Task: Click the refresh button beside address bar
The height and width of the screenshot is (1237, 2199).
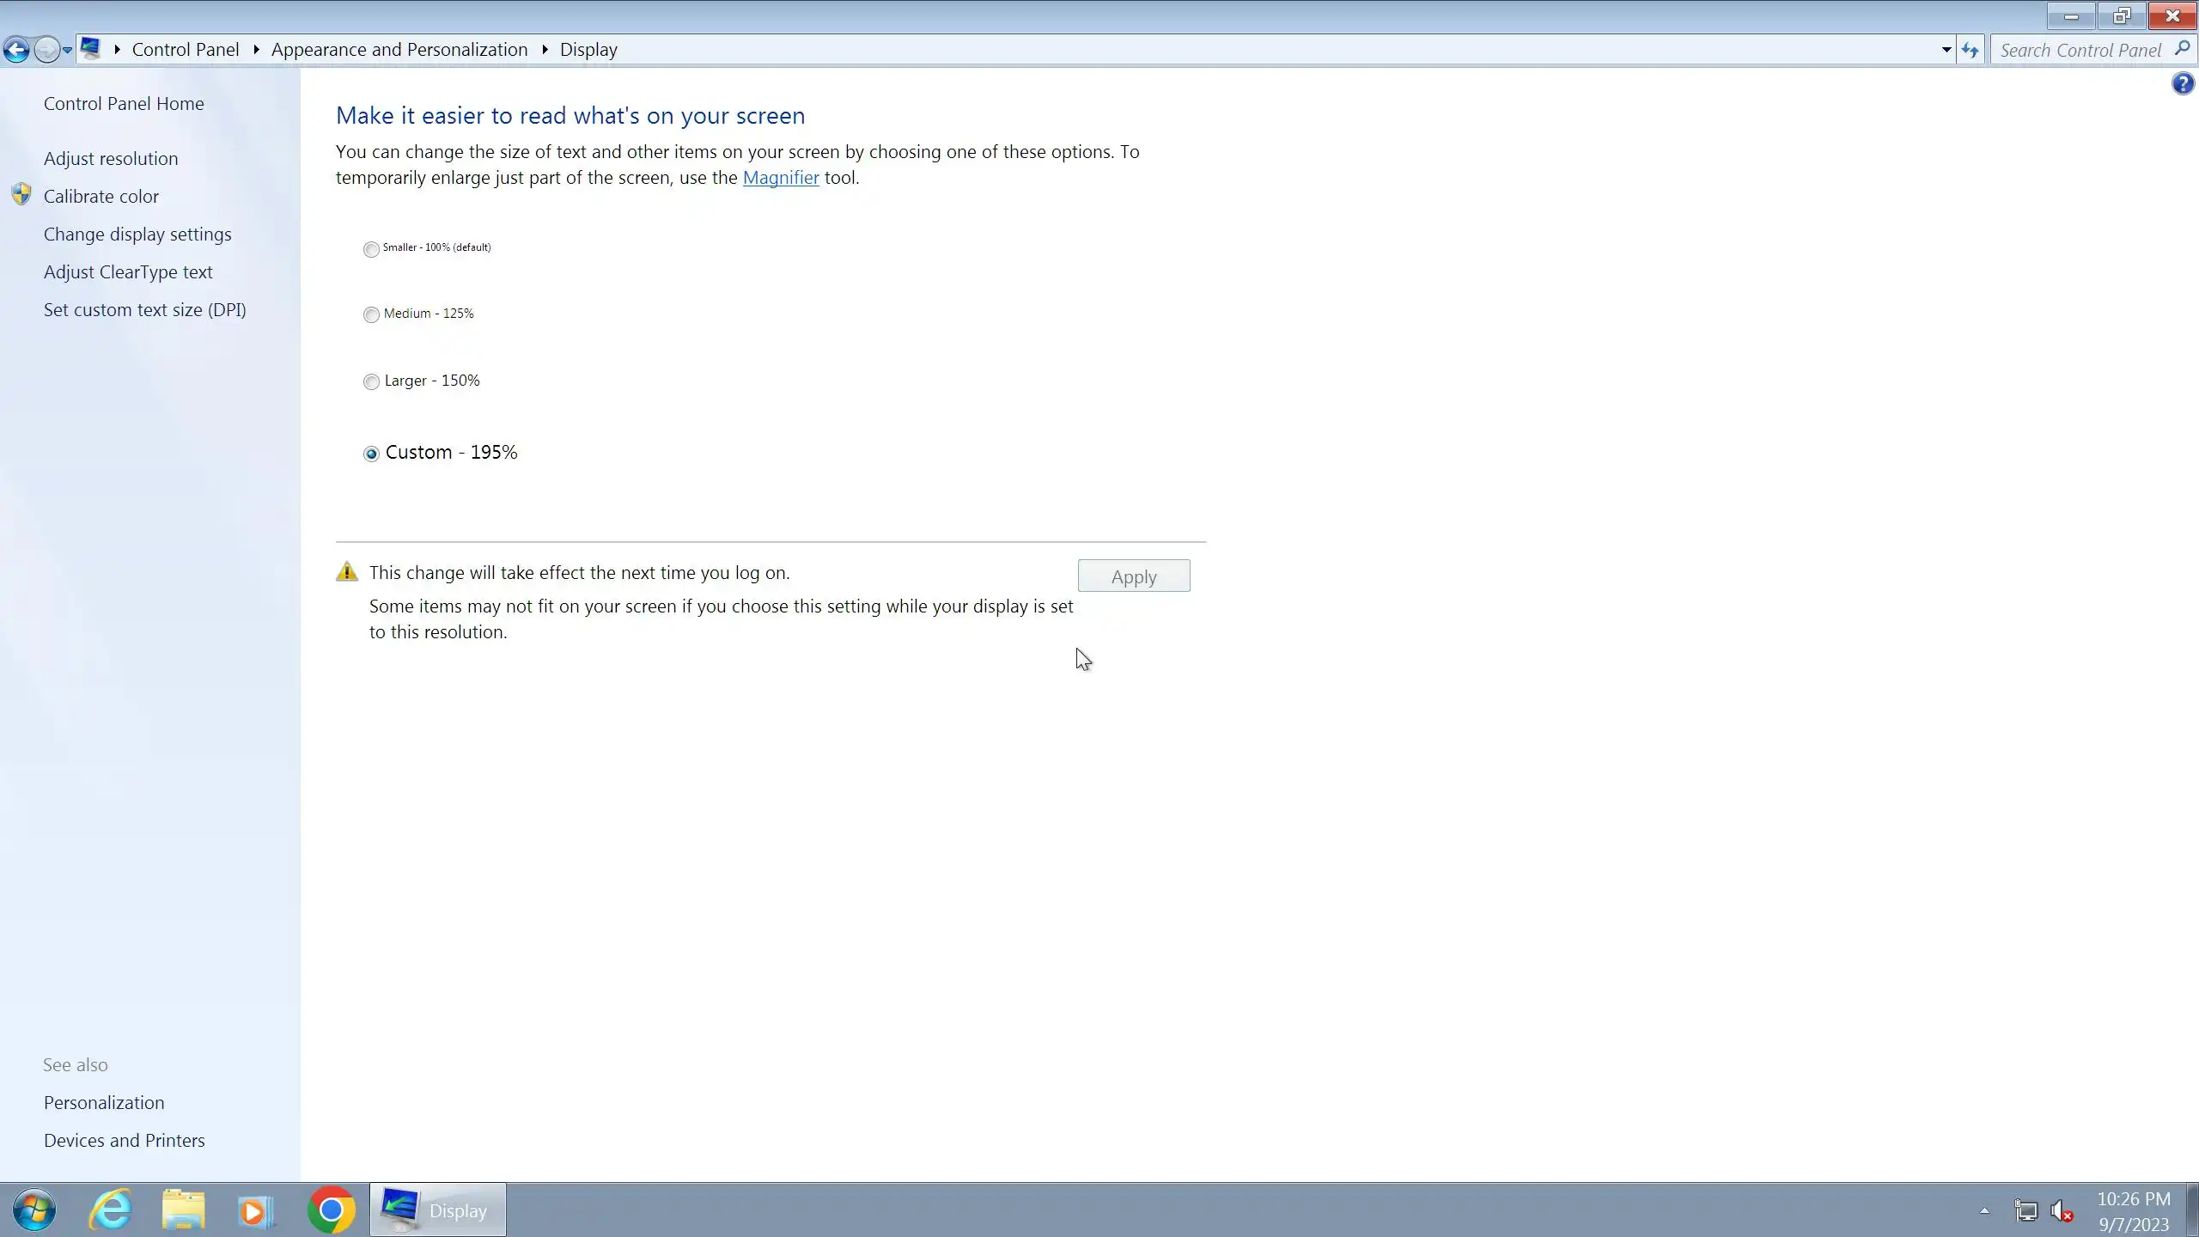Action: (1971, 50)
